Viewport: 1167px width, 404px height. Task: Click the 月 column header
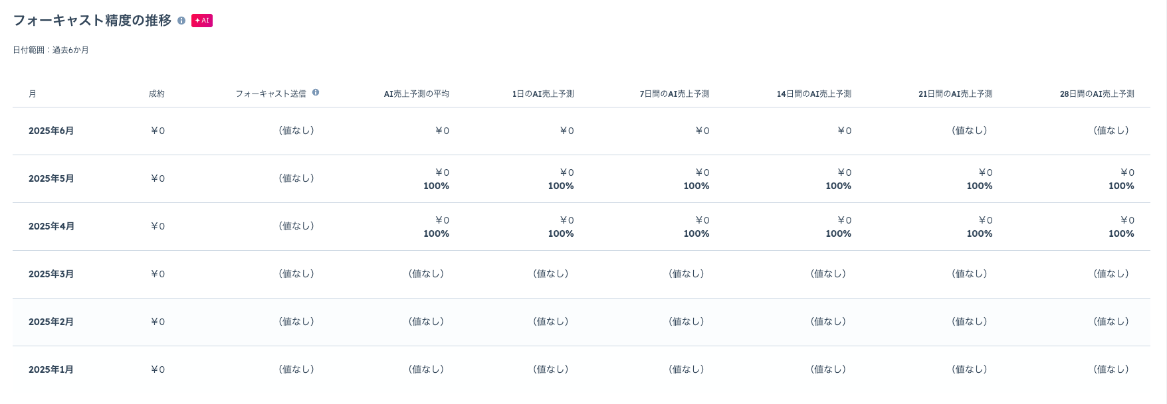[x=33, y=94]
